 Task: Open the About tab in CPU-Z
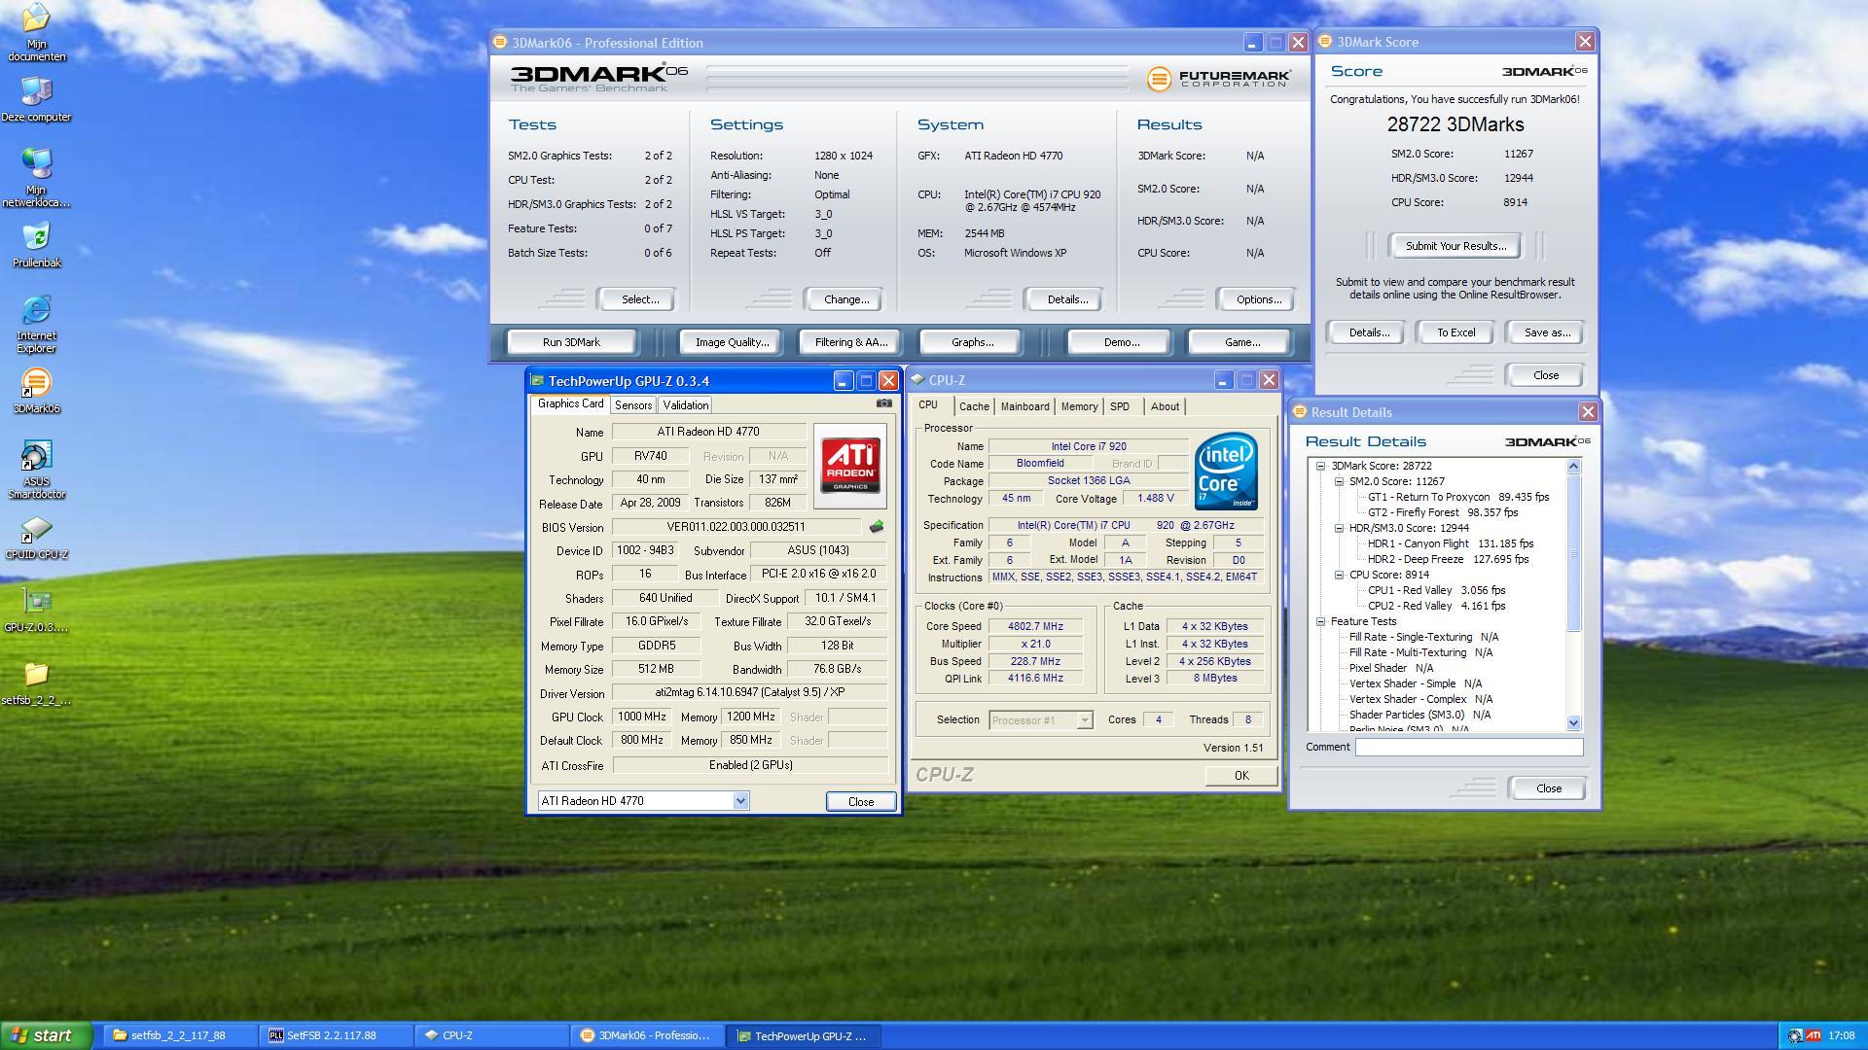[1165, 406]
